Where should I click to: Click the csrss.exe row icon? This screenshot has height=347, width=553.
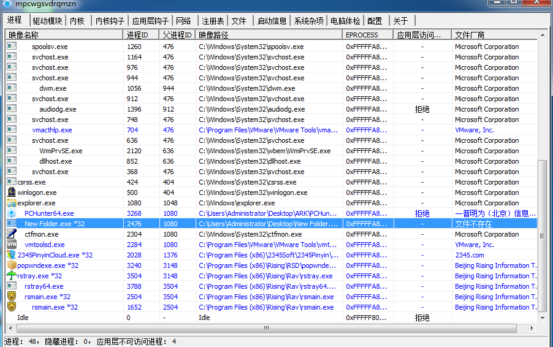click(12, 181)
